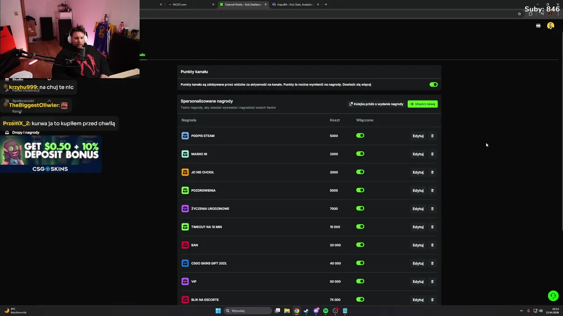Click the VIP reward icon

tap(185, 281)
